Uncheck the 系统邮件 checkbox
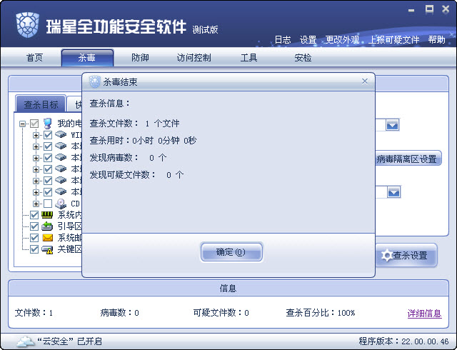 coord(34,238)
